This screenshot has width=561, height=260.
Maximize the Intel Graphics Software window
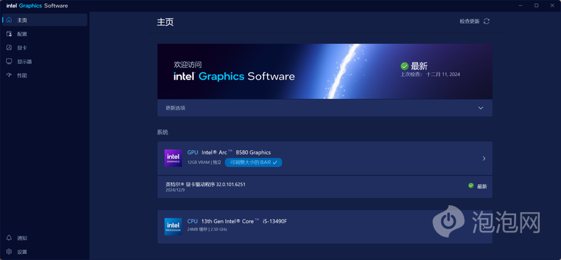[536, 6]
